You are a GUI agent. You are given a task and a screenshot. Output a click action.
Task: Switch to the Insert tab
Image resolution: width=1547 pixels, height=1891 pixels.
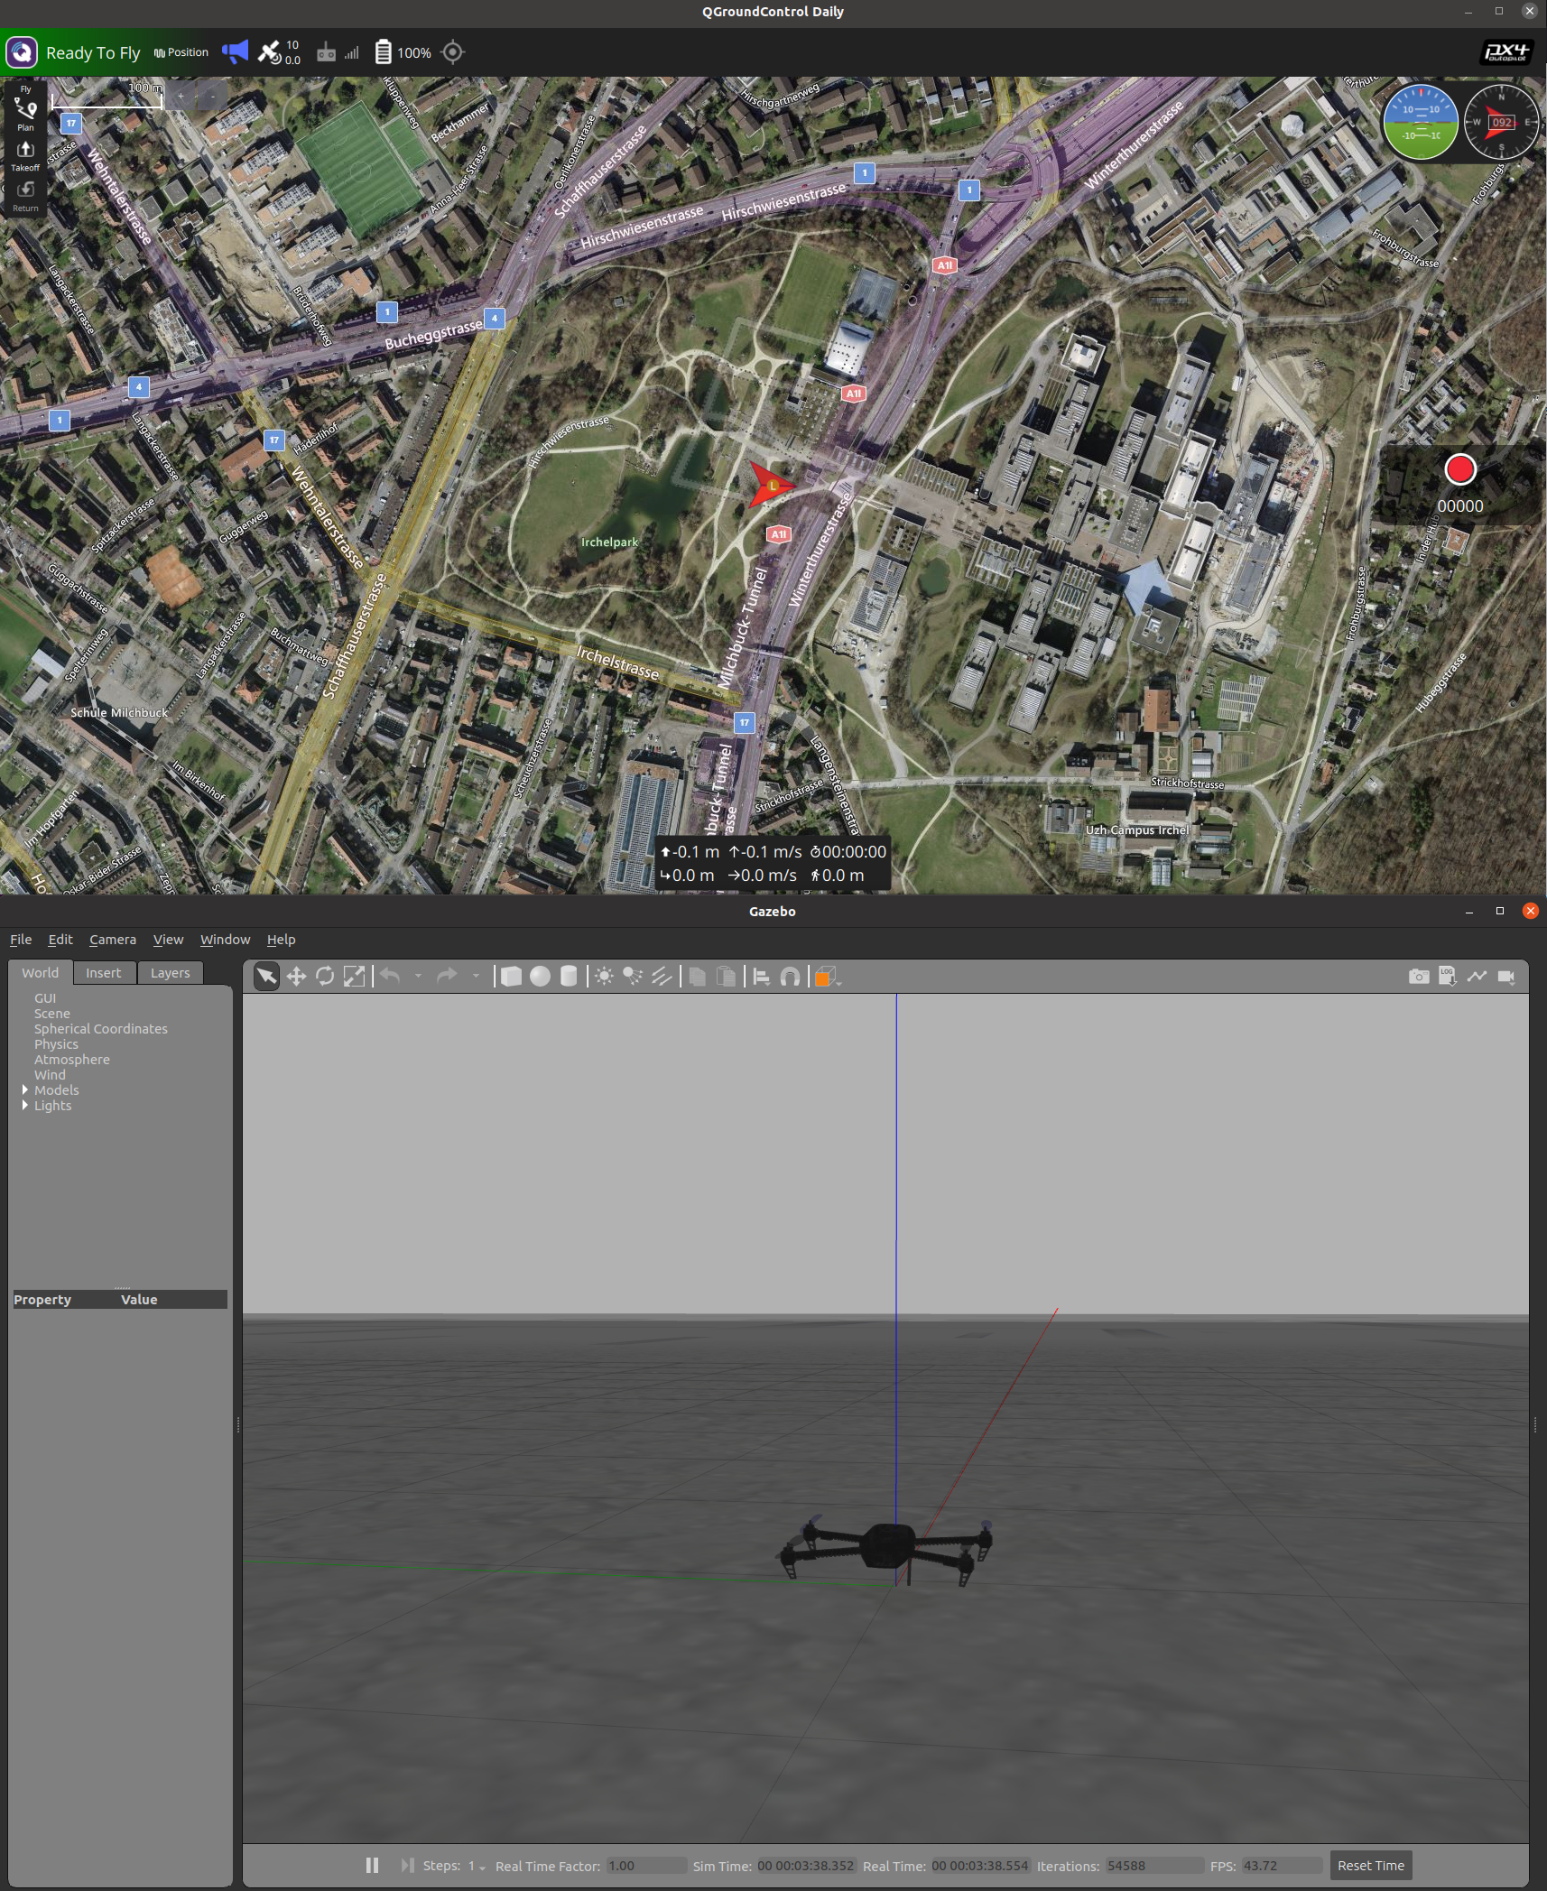103,972
